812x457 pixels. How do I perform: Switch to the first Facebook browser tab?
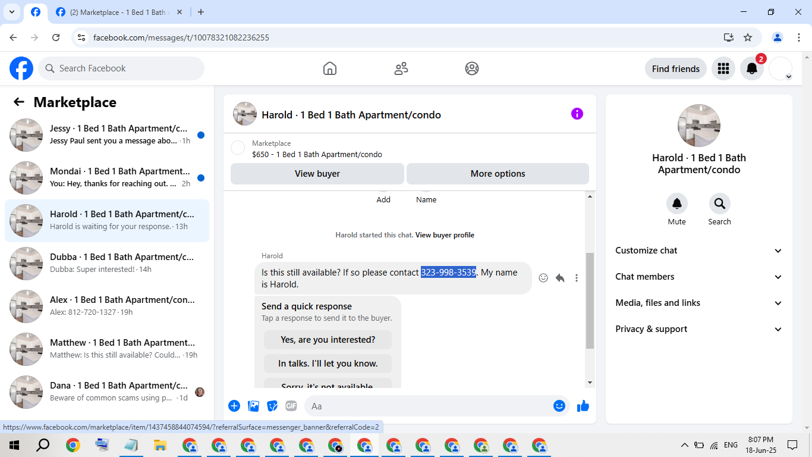click(x=36, y=12)
